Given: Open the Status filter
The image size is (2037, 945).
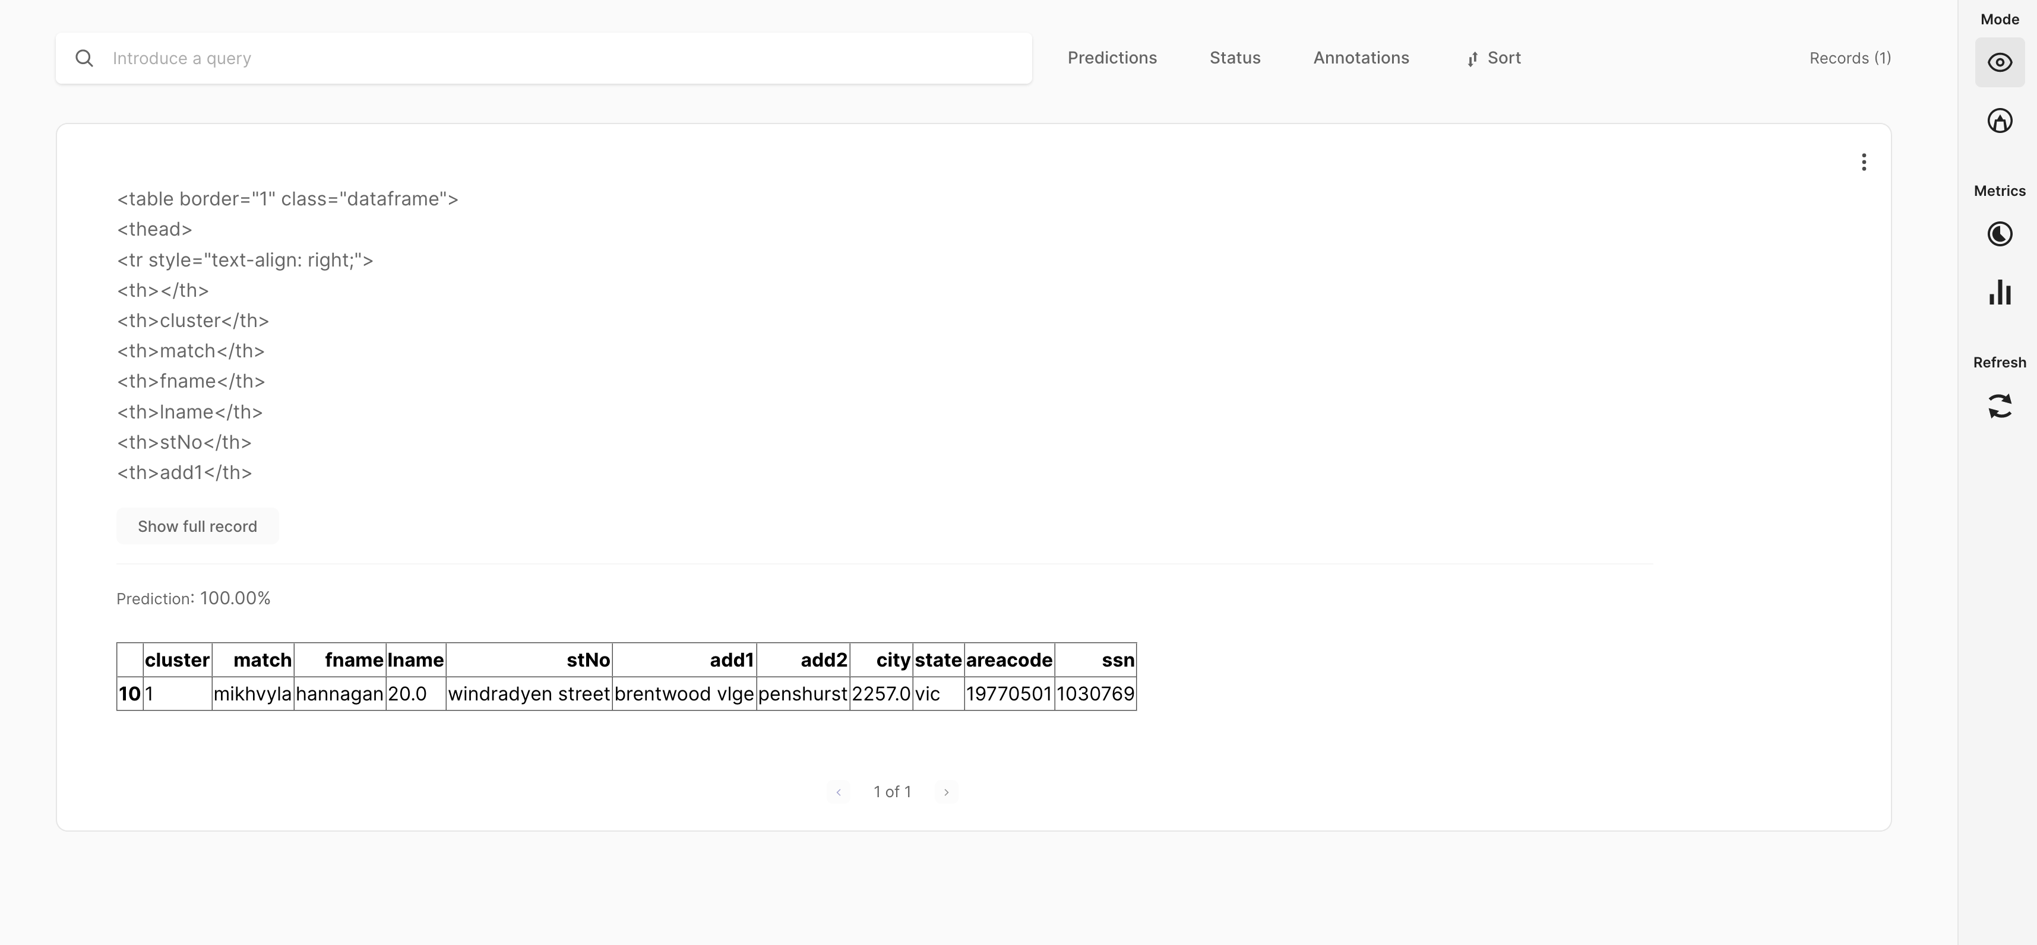Looking at the screenshot, I should point(1235,58).
